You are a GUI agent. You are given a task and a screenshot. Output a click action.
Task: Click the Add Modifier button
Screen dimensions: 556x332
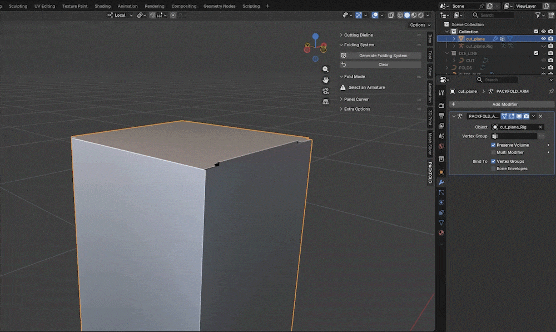502,105
